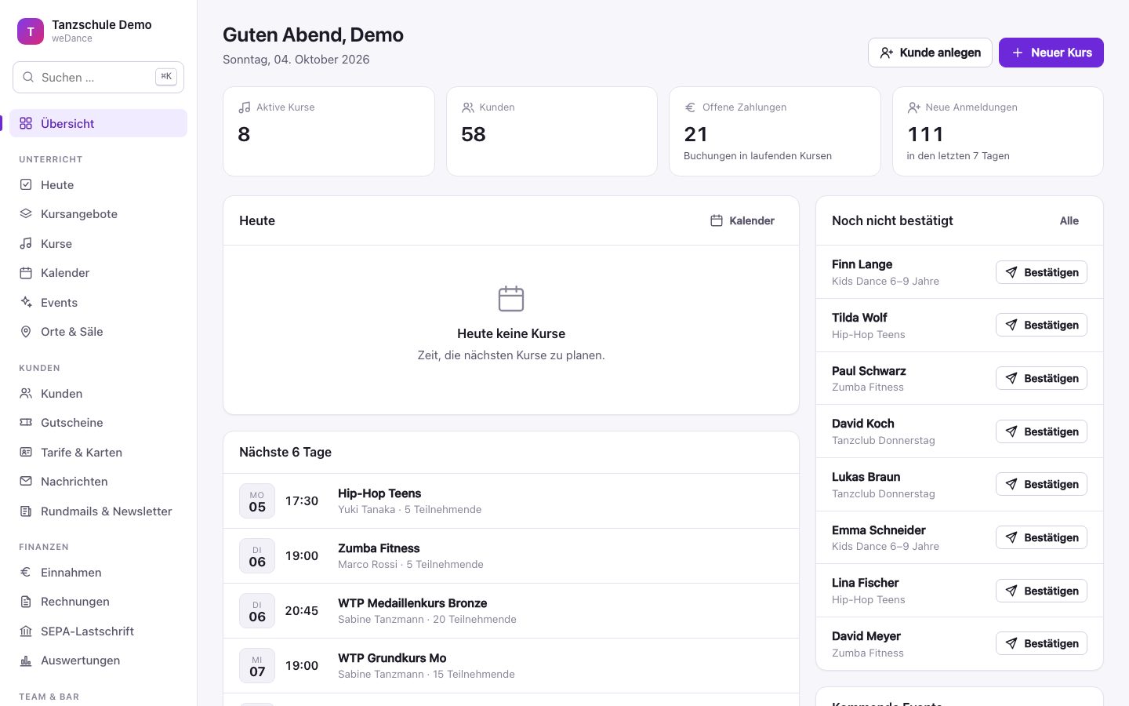Click the Einnahmen euro icon

(26, 573)
